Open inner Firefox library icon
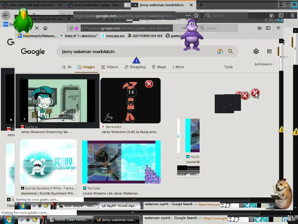 (x=260, y=28)
